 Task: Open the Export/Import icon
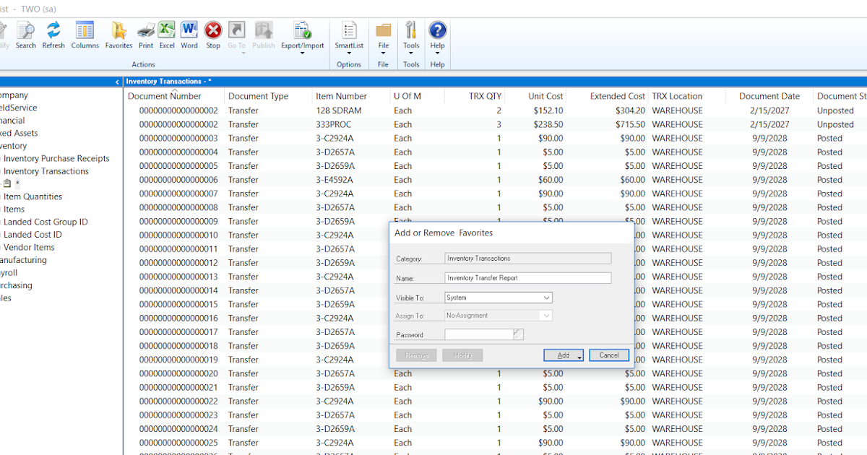click(303, 34)
